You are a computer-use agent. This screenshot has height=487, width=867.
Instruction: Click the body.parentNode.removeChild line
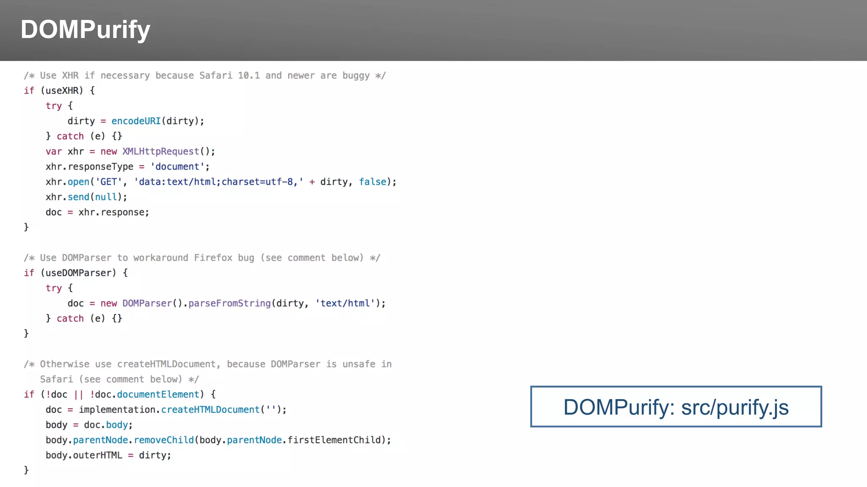(218, 440)
